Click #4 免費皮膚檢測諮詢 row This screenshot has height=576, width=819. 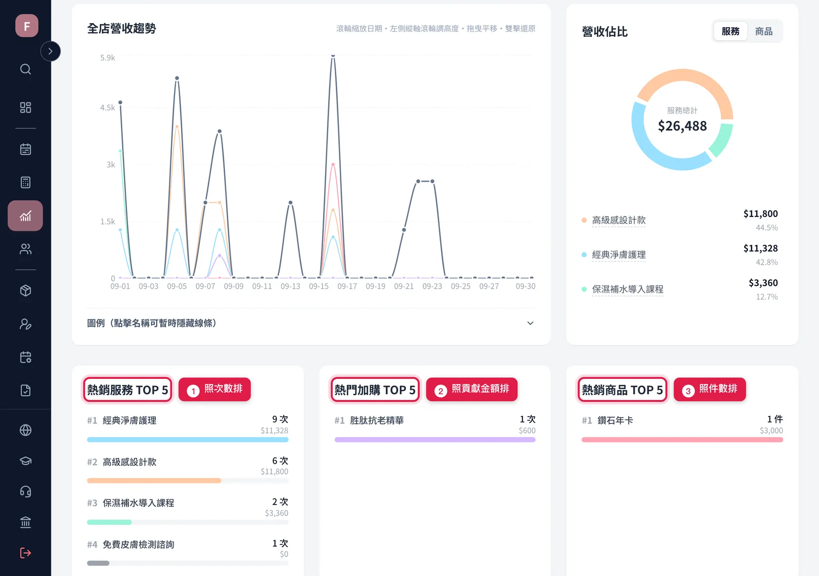[x=187, y=552]
